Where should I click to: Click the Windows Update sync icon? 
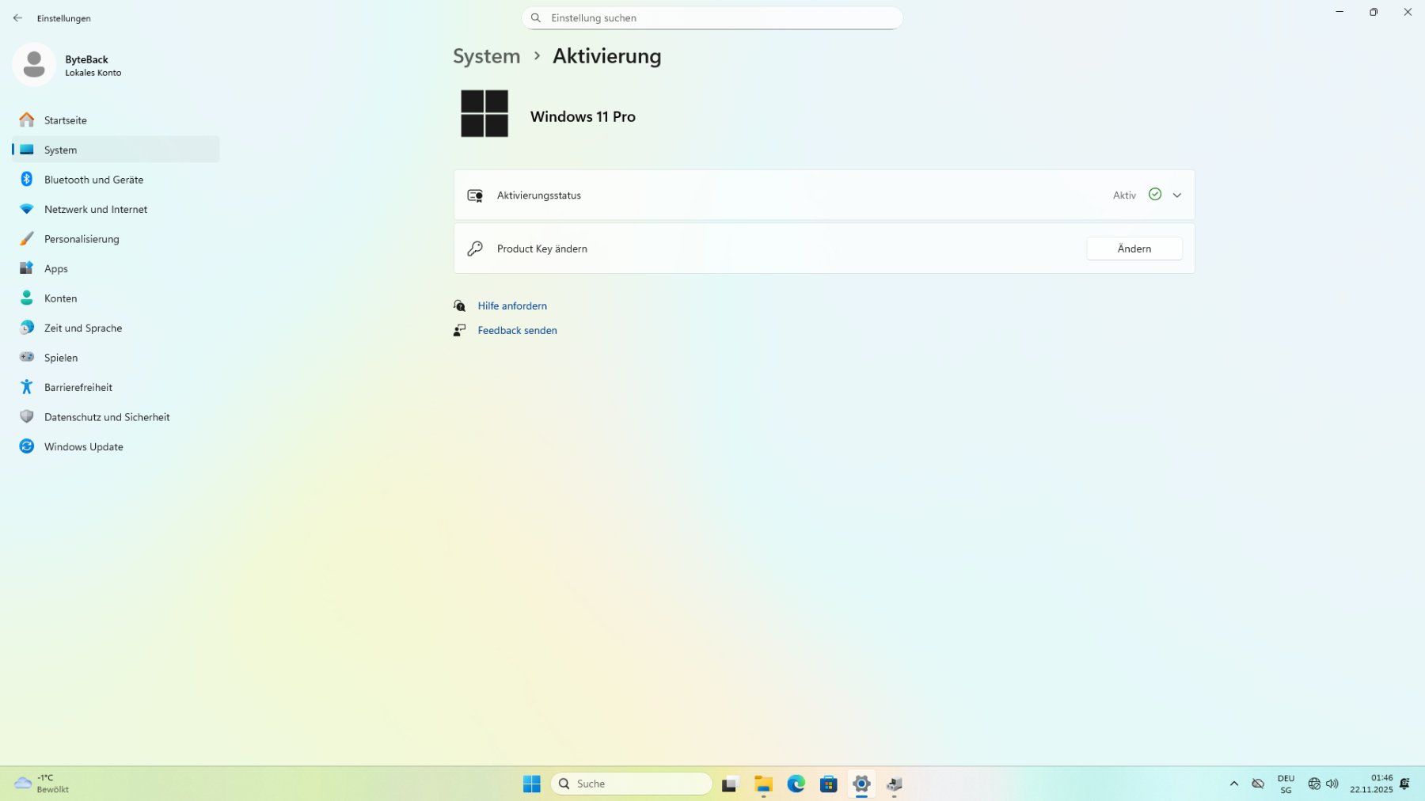coord(27,446)
